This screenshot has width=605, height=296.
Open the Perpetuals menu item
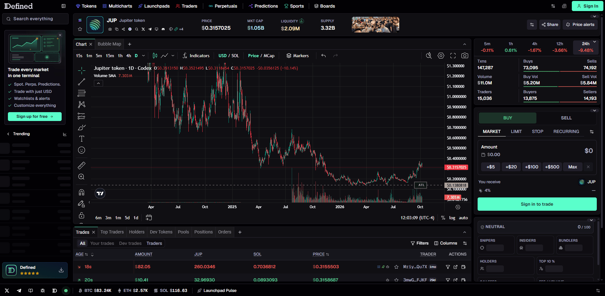click(223, 6)
